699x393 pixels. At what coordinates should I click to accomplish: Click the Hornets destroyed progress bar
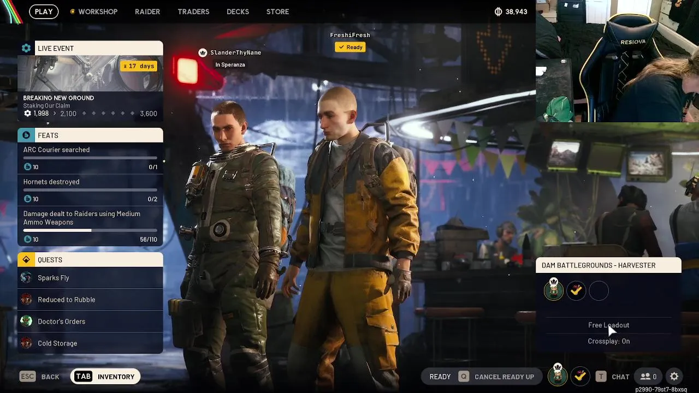click(90, 190)
